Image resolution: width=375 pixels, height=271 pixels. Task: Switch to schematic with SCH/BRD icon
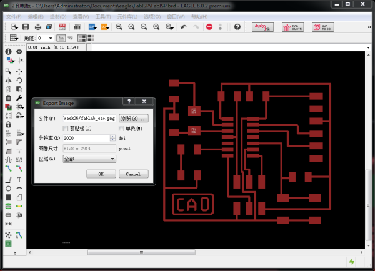pyautogui.click(x=62, y=27)
